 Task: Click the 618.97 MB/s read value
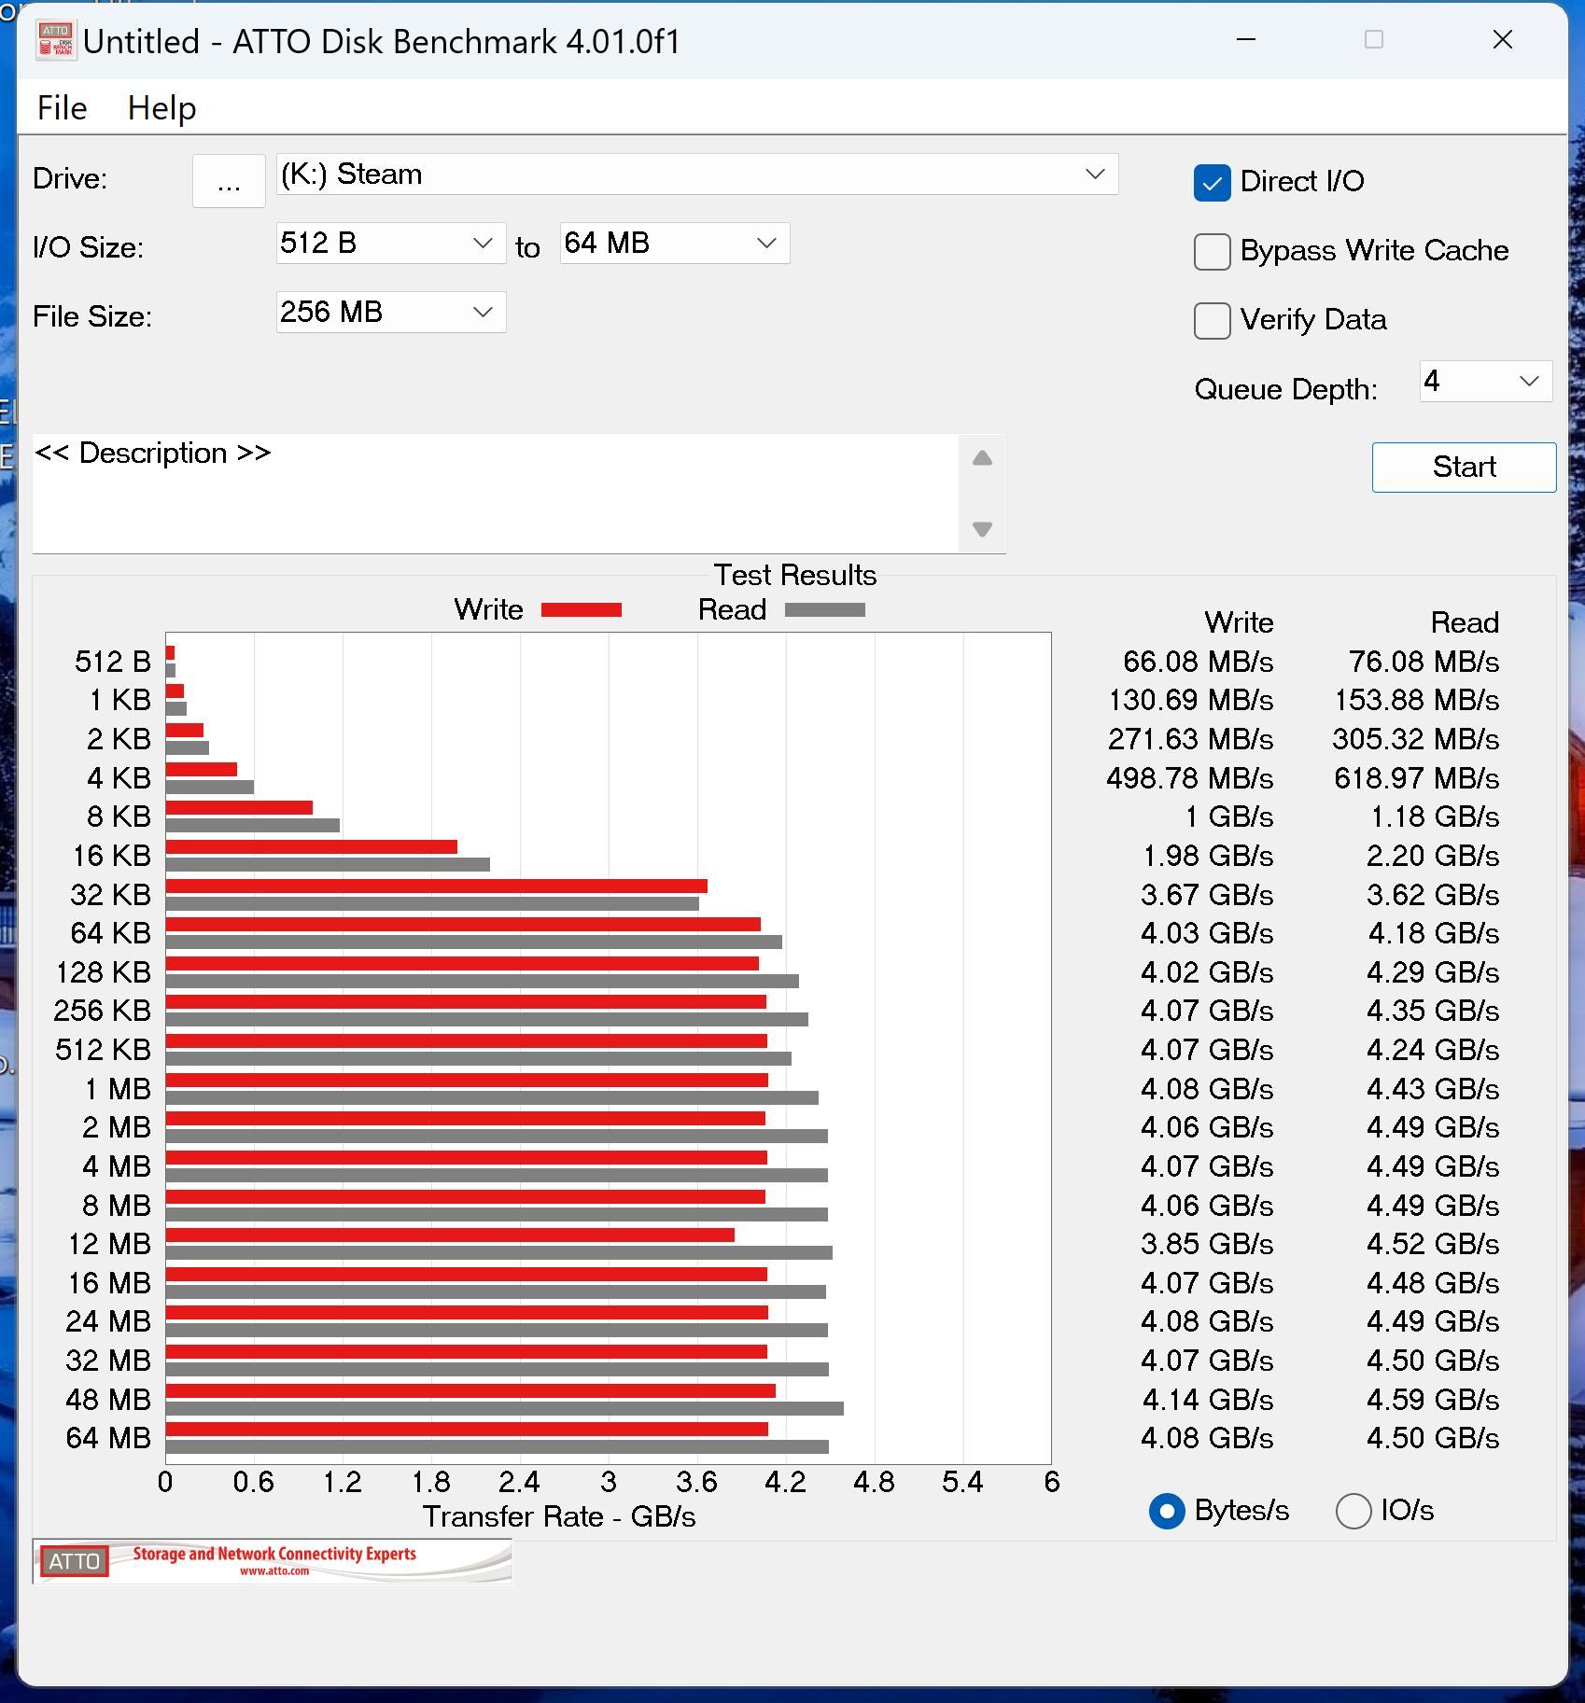point(1417,778)
